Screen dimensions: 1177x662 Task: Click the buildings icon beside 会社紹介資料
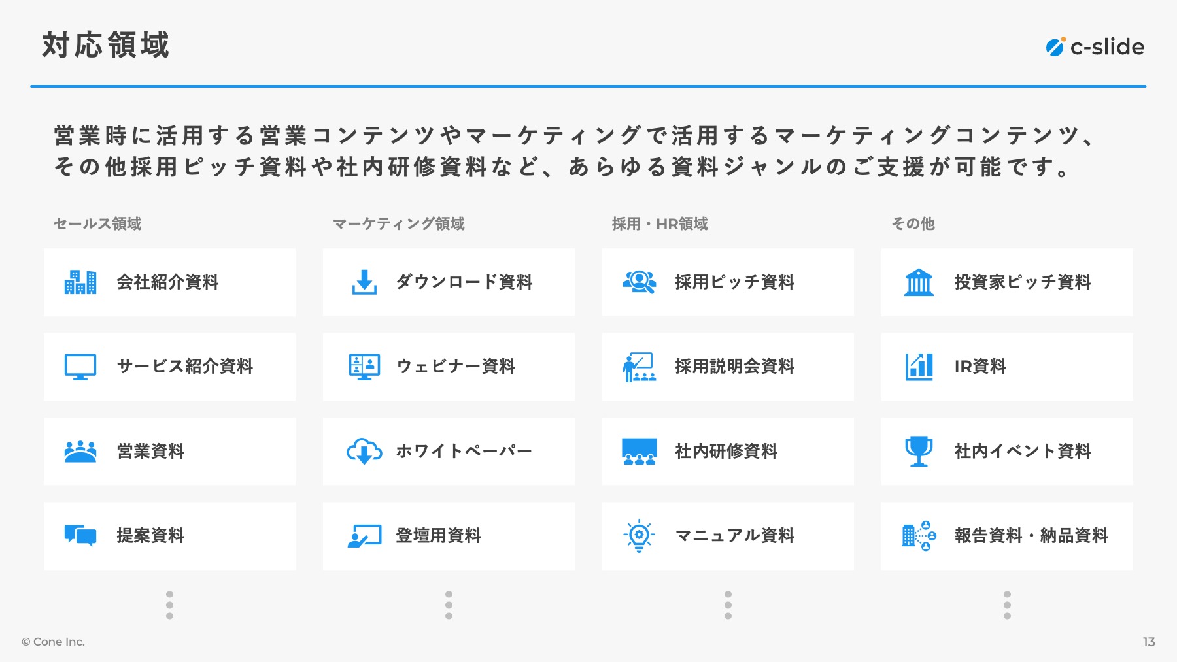pos(80,282)
